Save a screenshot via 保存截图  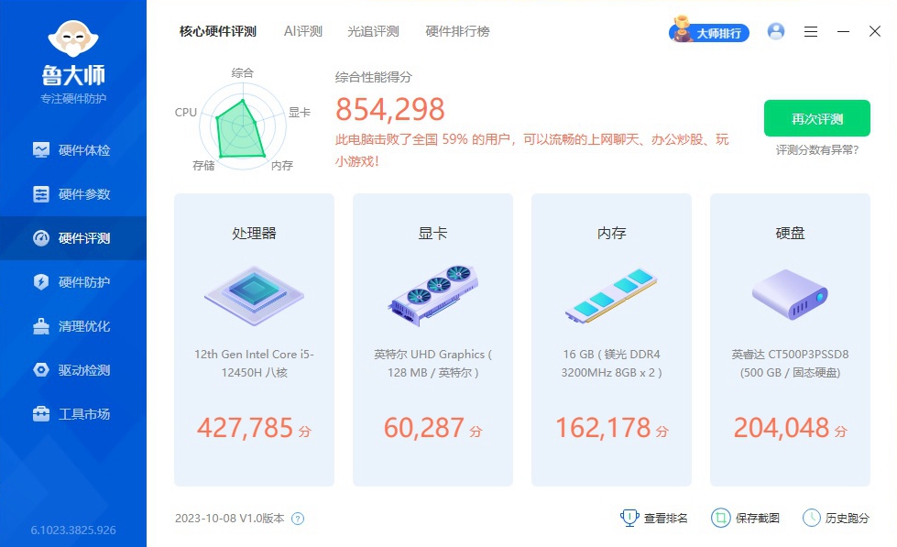(x=744, y=518)
